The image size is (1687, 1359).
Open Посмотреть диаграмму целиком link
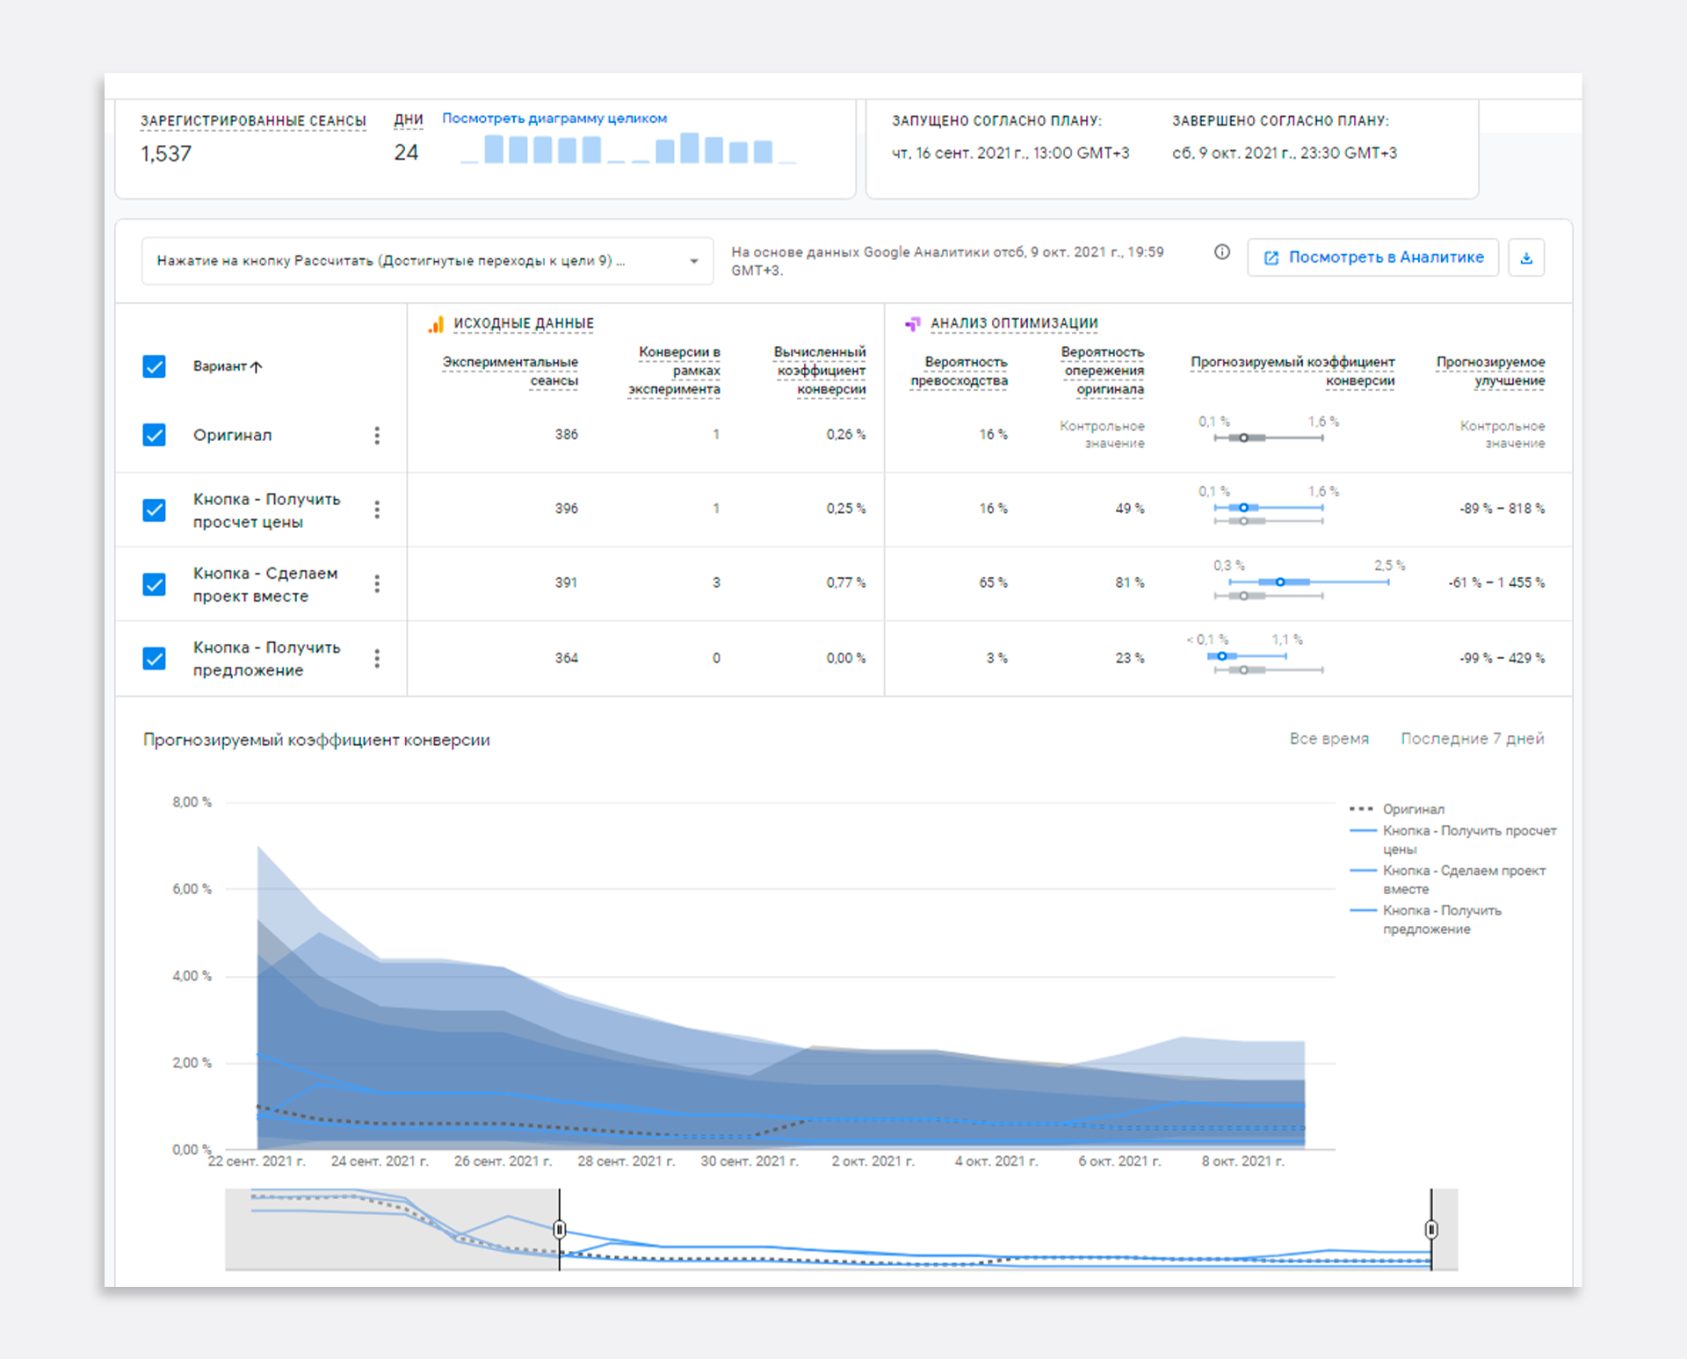(x=554, y=118)
